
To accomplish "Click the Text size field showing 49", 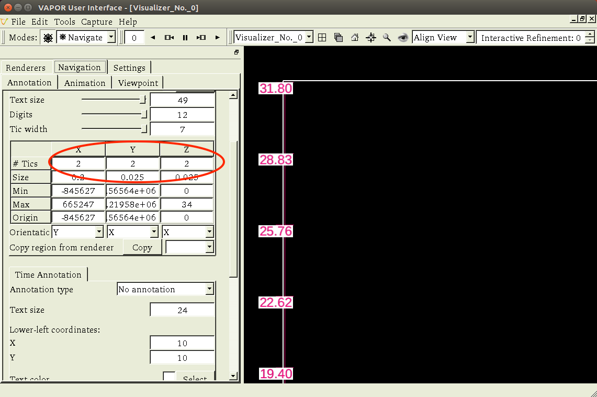I will coord(183,100).
